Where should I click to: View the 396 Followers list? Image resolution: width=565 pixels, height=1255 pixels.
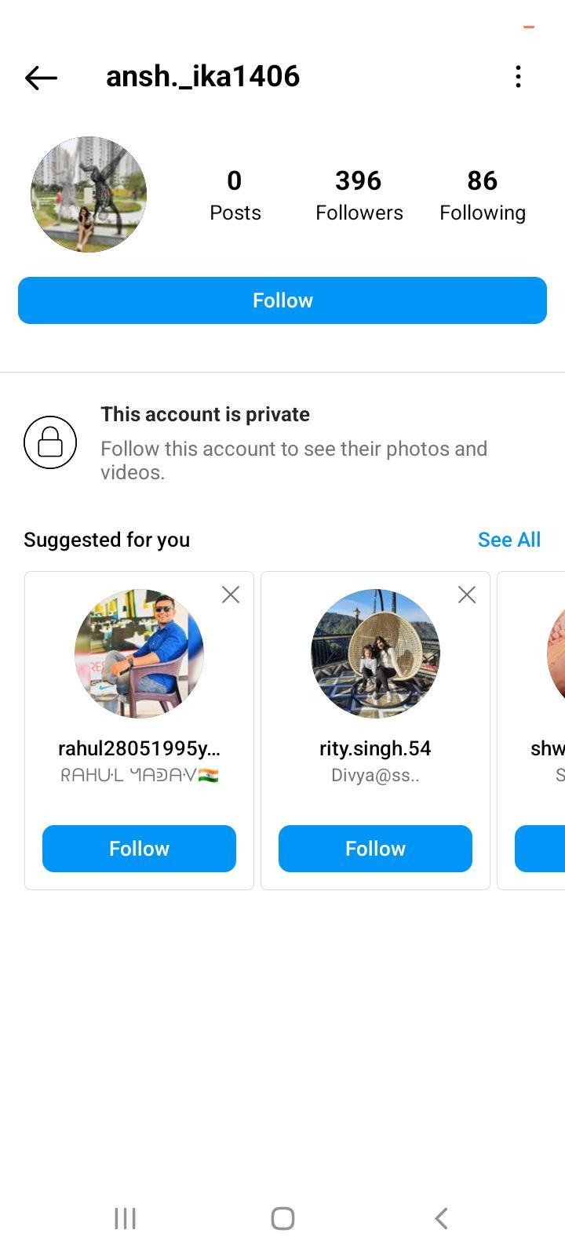[359, 195]
